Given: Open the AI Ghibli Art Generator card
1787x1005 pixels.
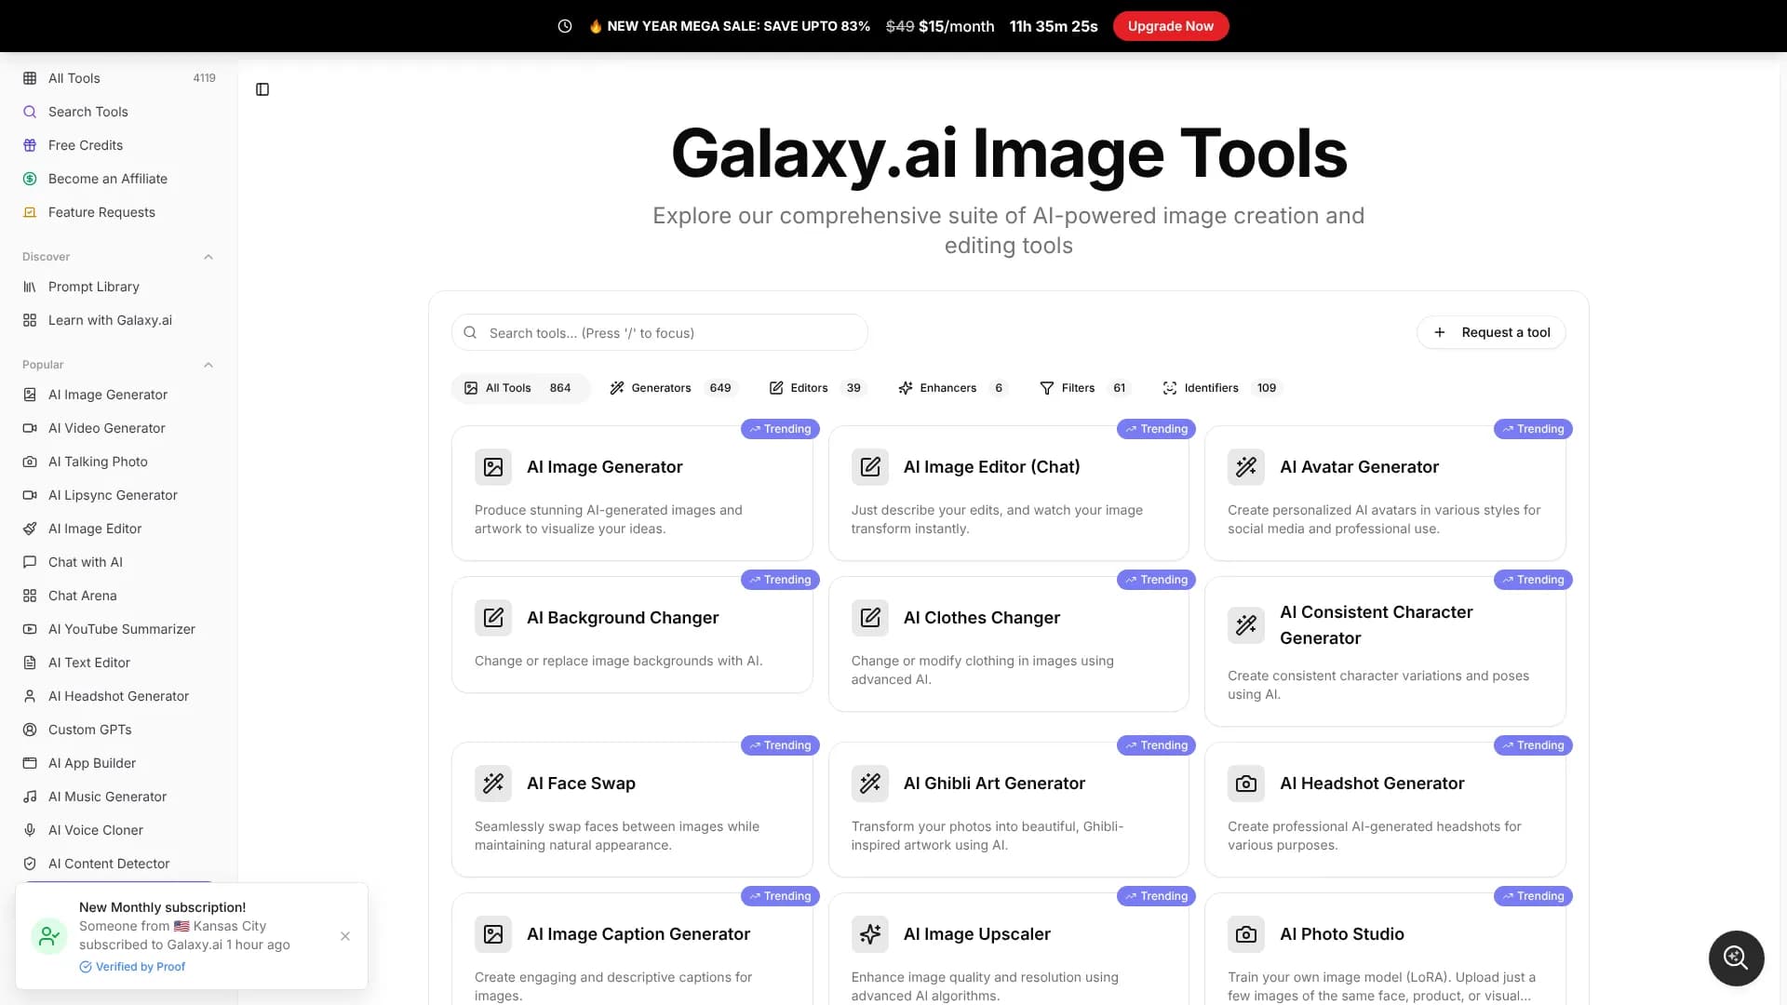Looking at the screenshot, I should [1009, 810].
